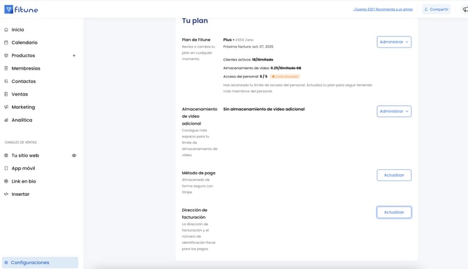Viewport: 468px width, 269px height.
Task: Click 'Plan de Fitune' label
Action: [196, 40]
